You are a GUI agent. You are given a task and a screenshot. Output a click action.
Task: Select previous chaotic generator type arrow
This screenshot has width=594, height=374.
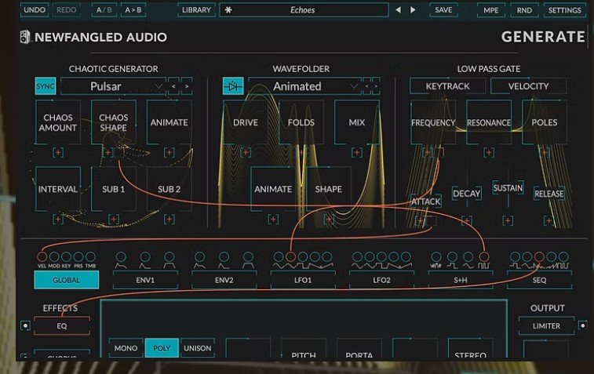(173, 86)
